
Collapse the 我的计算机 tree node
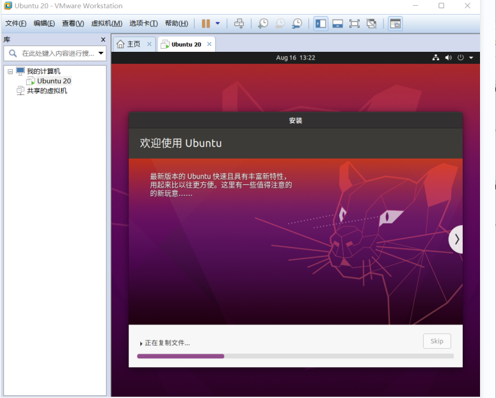[10, 72]
